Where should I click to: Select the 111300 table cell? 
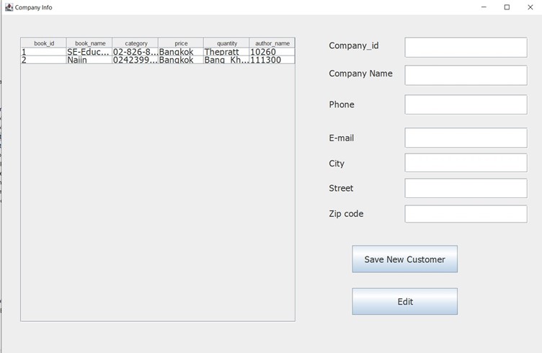pyautogui.click(x=272, y=60)
